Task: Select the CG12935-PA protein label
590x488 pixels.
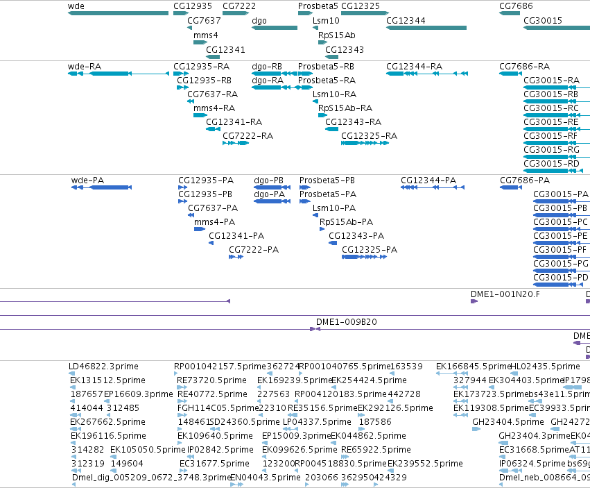Action: [206, 180]
